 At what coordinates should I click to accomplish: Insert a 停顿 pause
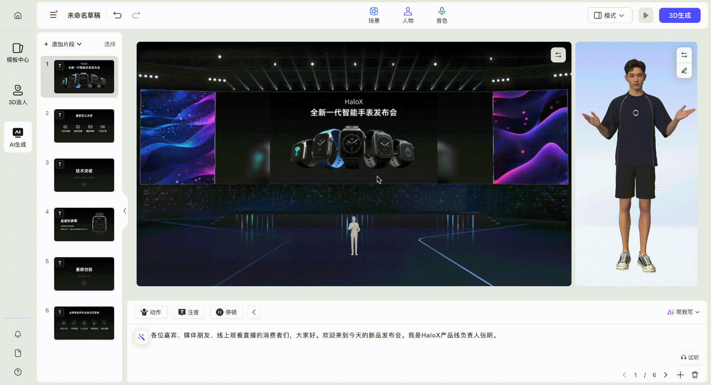point(226,312)
